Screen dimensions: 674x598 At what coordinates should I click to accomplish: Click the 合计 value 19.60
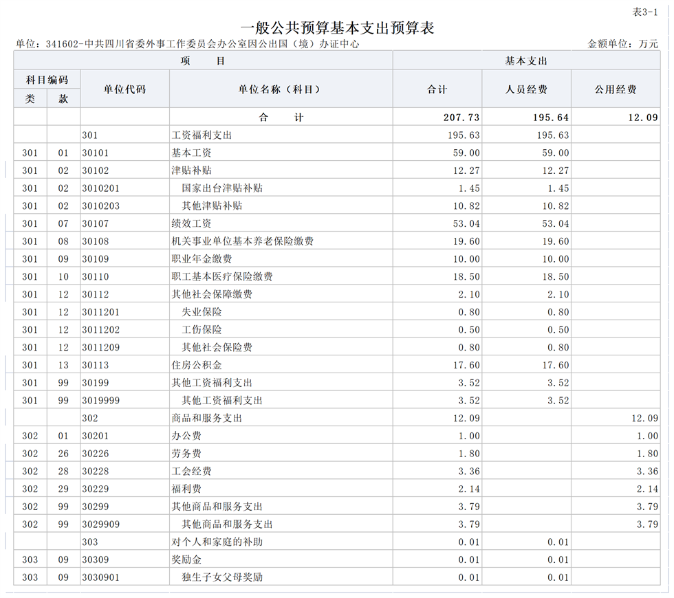[466, 241]
